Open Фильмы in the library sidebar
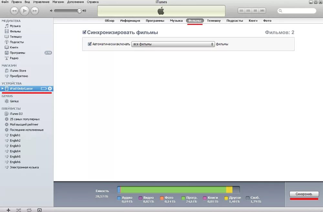Viewport: 323px width, 212px height. (x=27, y=31)
